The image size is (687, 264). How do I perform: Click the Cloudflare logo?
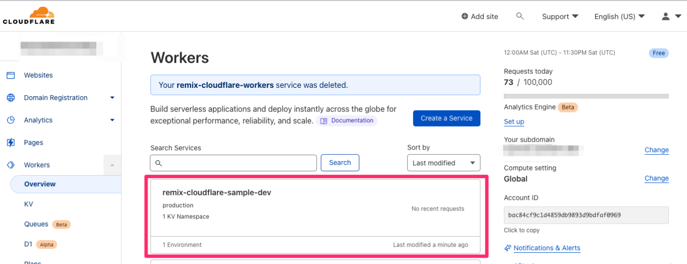pyautogui.click(x=28, y=16)
